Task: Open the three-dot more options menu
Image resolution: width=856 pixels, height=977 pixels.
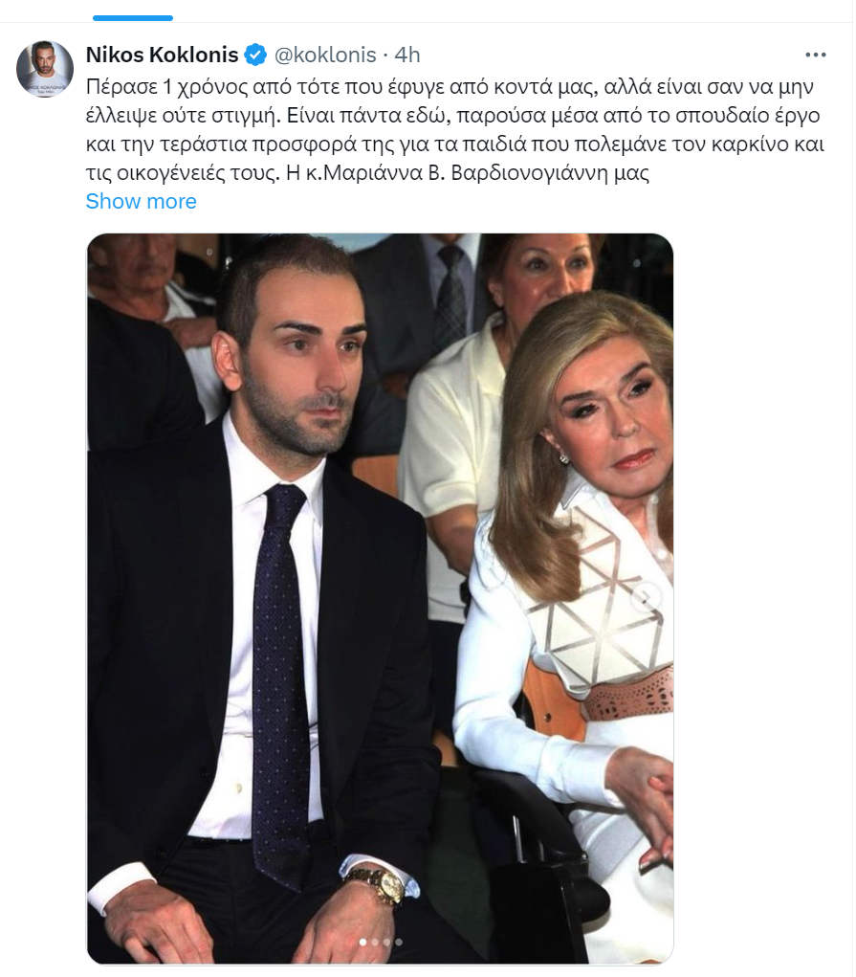Action: 815,55
